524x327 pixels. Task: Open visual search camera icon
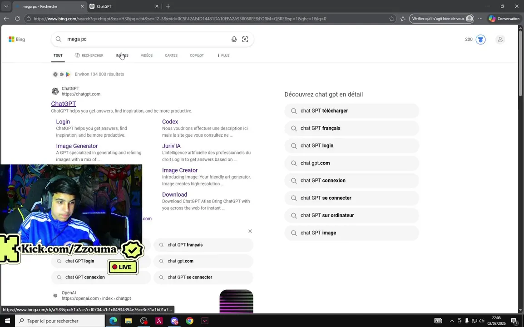click(245, 39)
